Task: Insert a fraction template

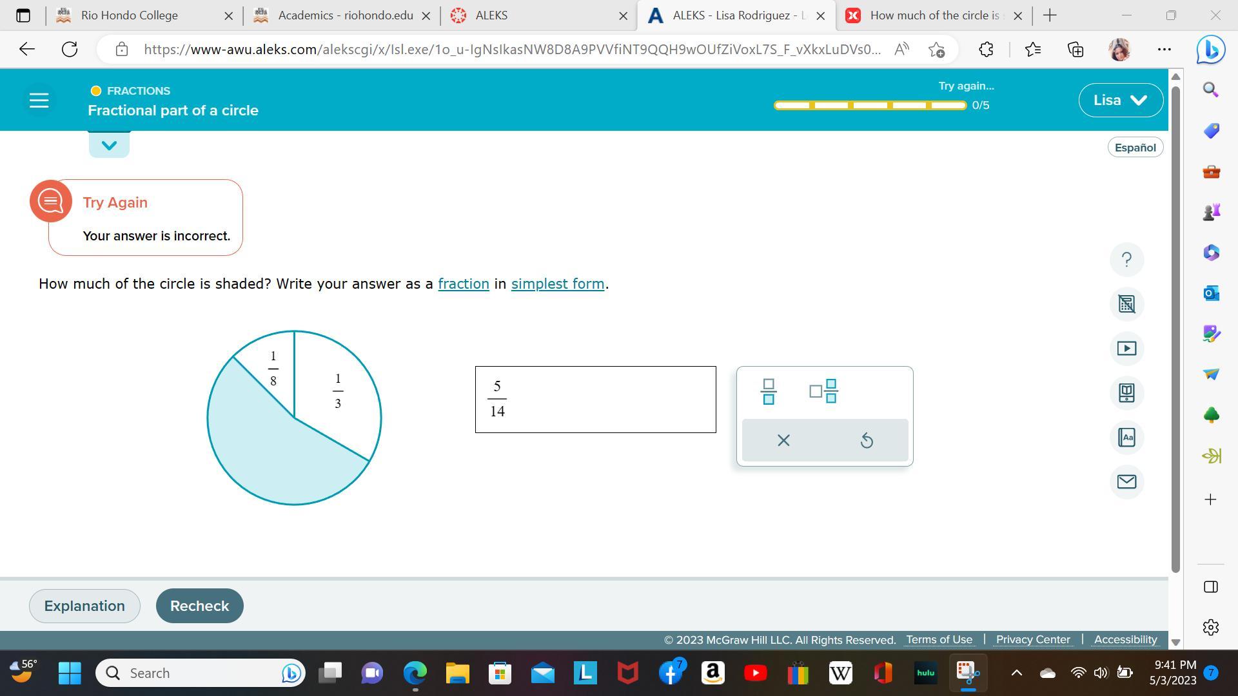Action: pos(768,391)
